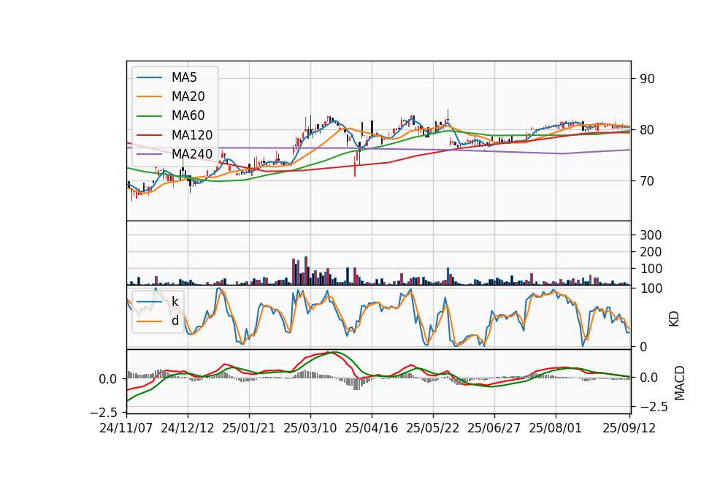Viewport: 701px width, 504px height.
Task: Click the KD vertical axis title
Action: tap(674, 318)
